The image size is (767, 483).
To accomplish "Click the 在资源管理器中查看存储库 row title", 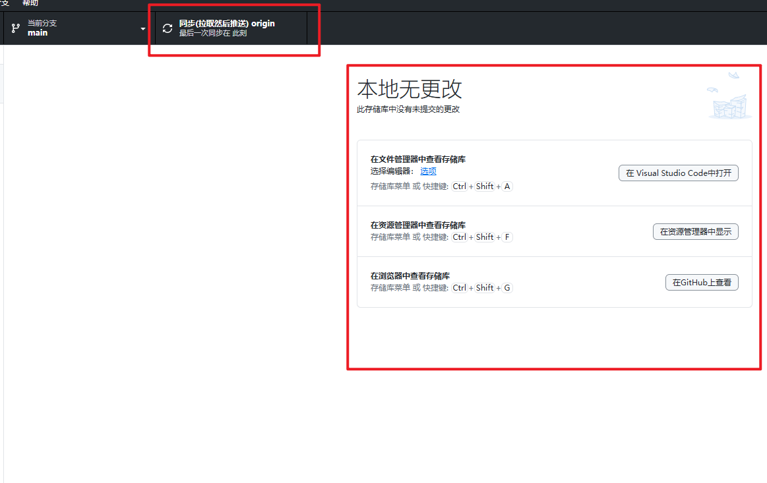I will tap(418, 225).
